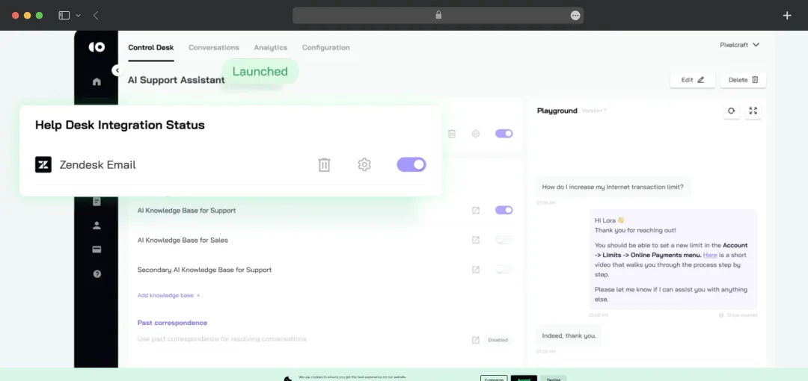Image resolution: width=808 pixels, height=381 pixels.
Task: Open Secondary AI Knowledge Base external link icon
Action: pyautogui.click(x=476, y=269)
